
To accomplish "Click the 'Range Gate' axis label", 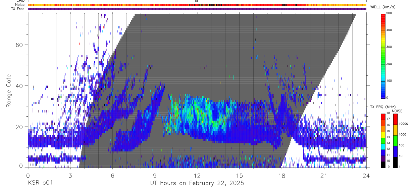I will (x=9, y=91).
